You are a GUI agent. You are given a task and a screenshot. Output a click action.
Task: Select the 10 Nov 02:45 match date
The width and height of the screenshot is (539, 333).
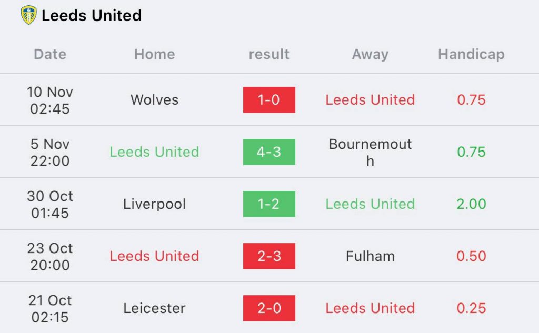pos(50,100)
